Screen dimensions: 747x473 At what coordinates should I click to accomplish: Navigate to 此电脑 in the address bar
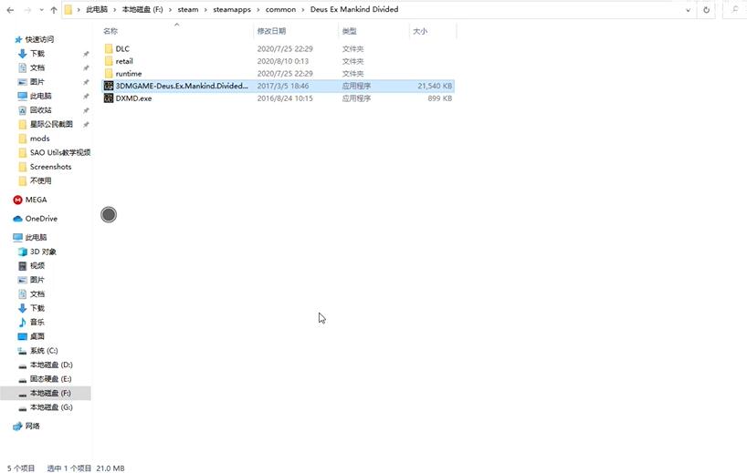[x=97, y=9]
